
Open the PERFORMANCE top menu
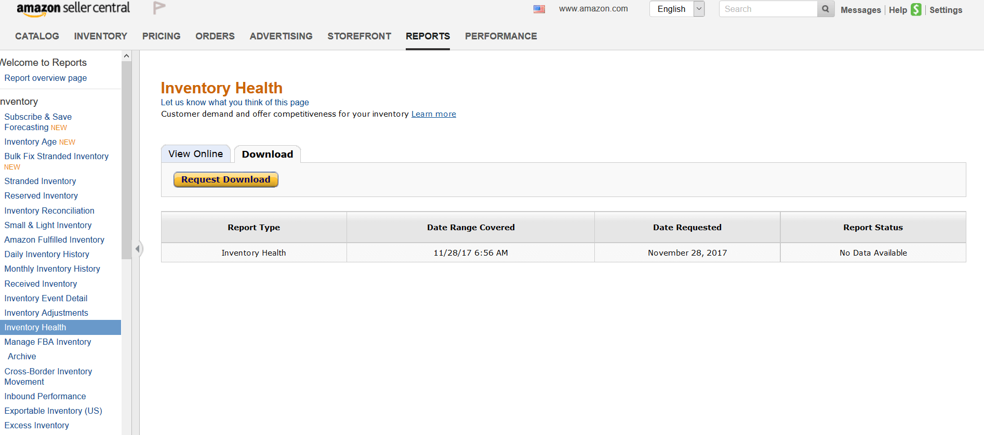point(501,36)
